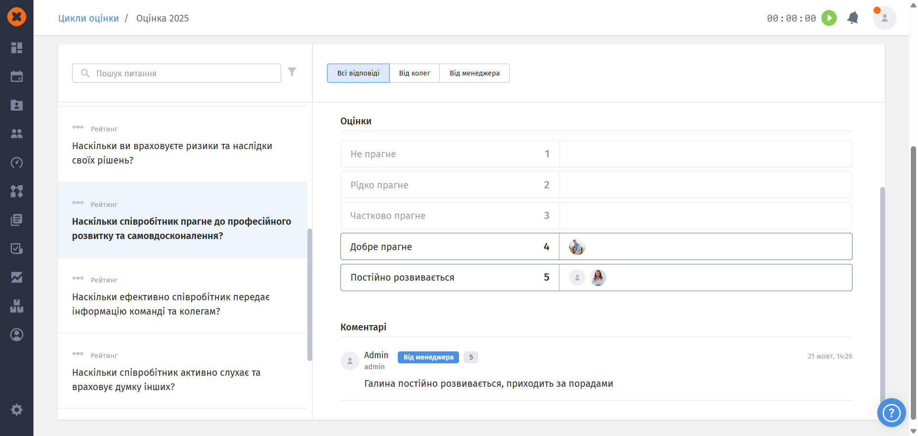The width and height of the screenshot is (918, 436).
Task: Go to the Цикли оцінки breadcrumb
Action: [88, 18]
